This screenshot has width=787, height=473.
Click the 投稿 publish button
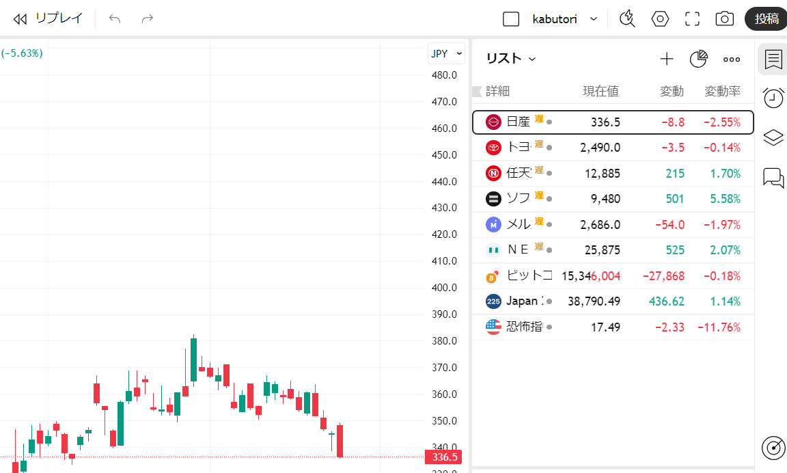(767, 19)
